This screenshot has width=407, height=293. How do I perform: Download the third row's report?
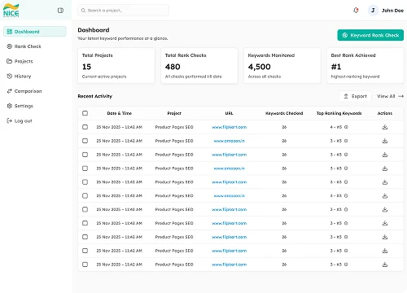(x=385, y=155)
